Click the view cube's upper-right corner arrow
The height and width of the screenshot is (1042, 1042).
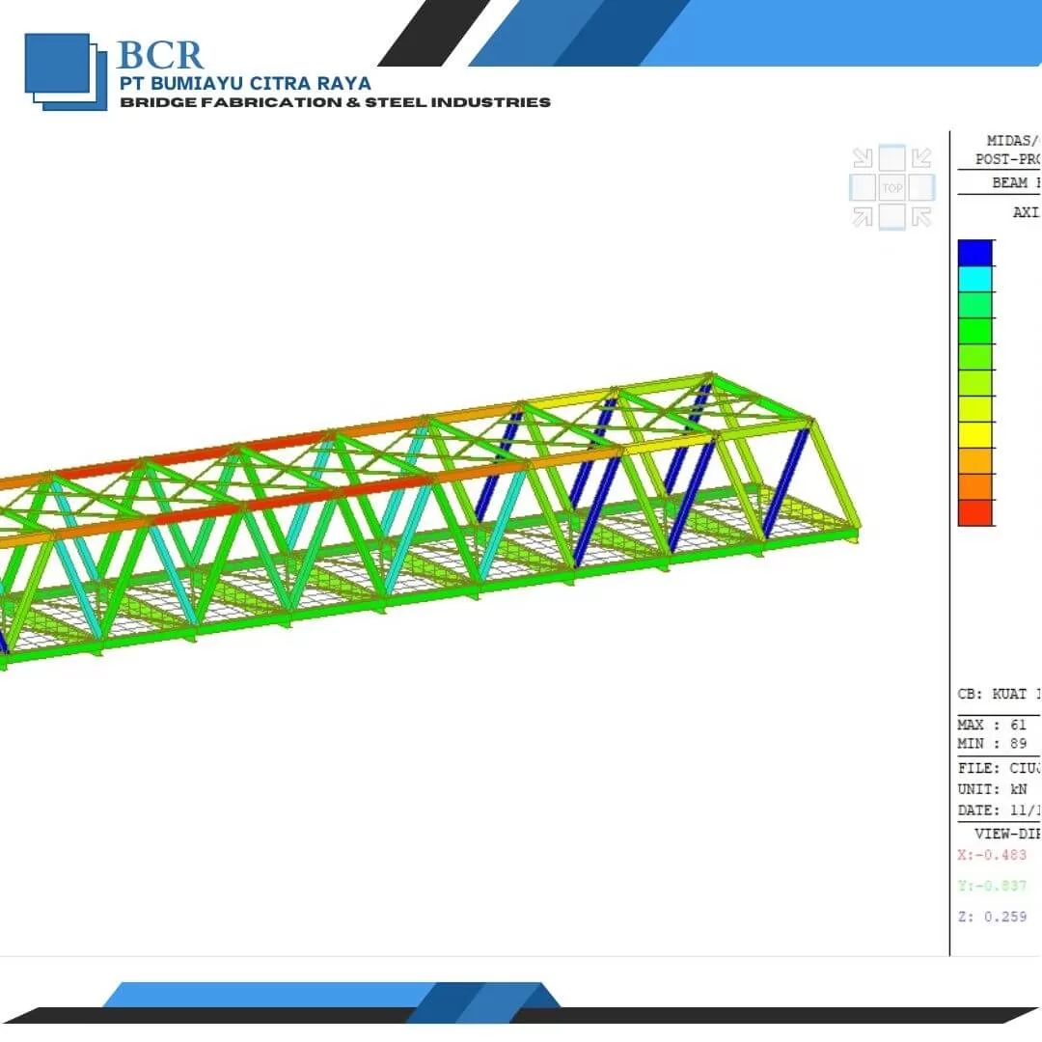tap(921, 157)
